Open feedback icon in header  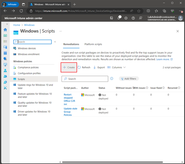pos(140,18)
